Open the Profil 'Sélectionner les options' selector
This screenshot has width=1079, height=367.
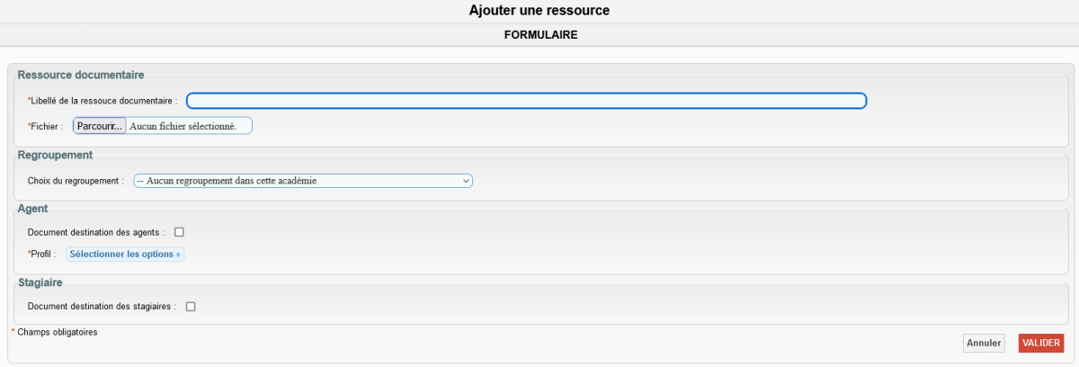coord(124,255)
